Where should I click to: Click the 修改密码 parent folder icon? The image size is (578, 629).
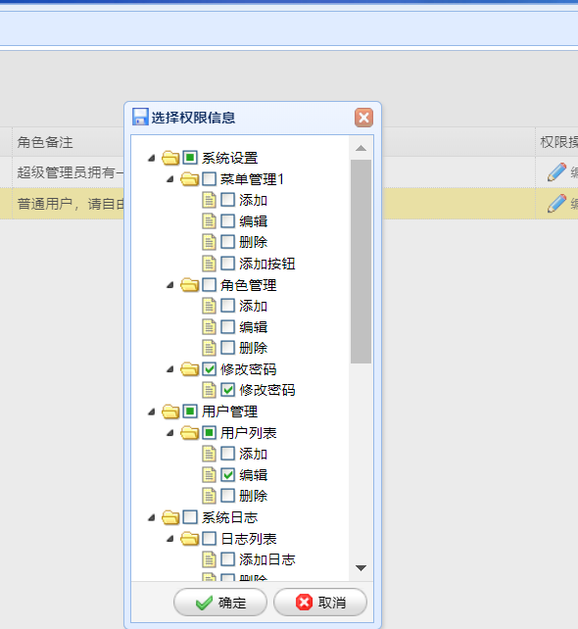(189, 369)
